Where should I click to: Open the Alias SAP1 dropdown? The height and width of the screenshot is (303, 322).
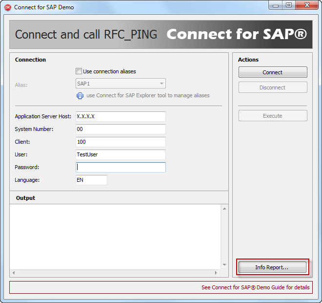121,84
